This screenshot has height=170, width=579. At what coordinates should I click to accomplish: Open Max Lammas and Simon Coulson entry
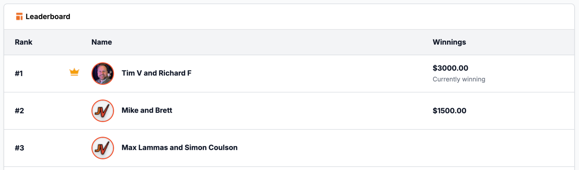coord(179,147)
